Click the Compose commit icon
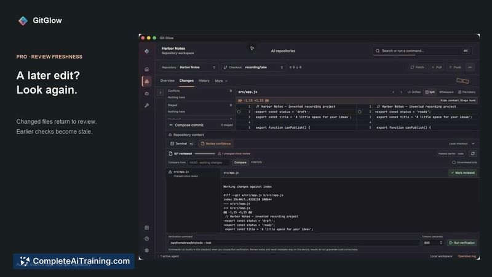Screen dimensions: 492x277 click(x=171, y=125)
